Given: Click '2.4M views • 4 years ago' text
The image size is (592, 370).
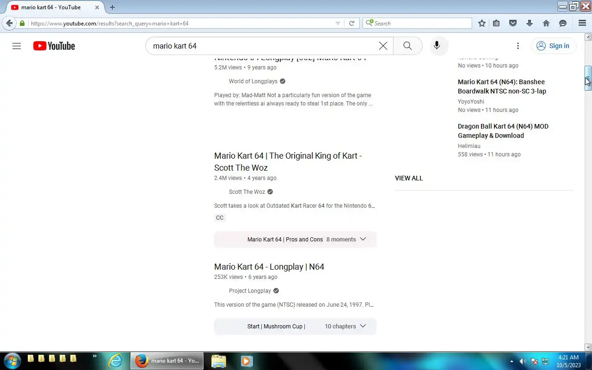Looking at the screenshot, I should click(245, 178).
